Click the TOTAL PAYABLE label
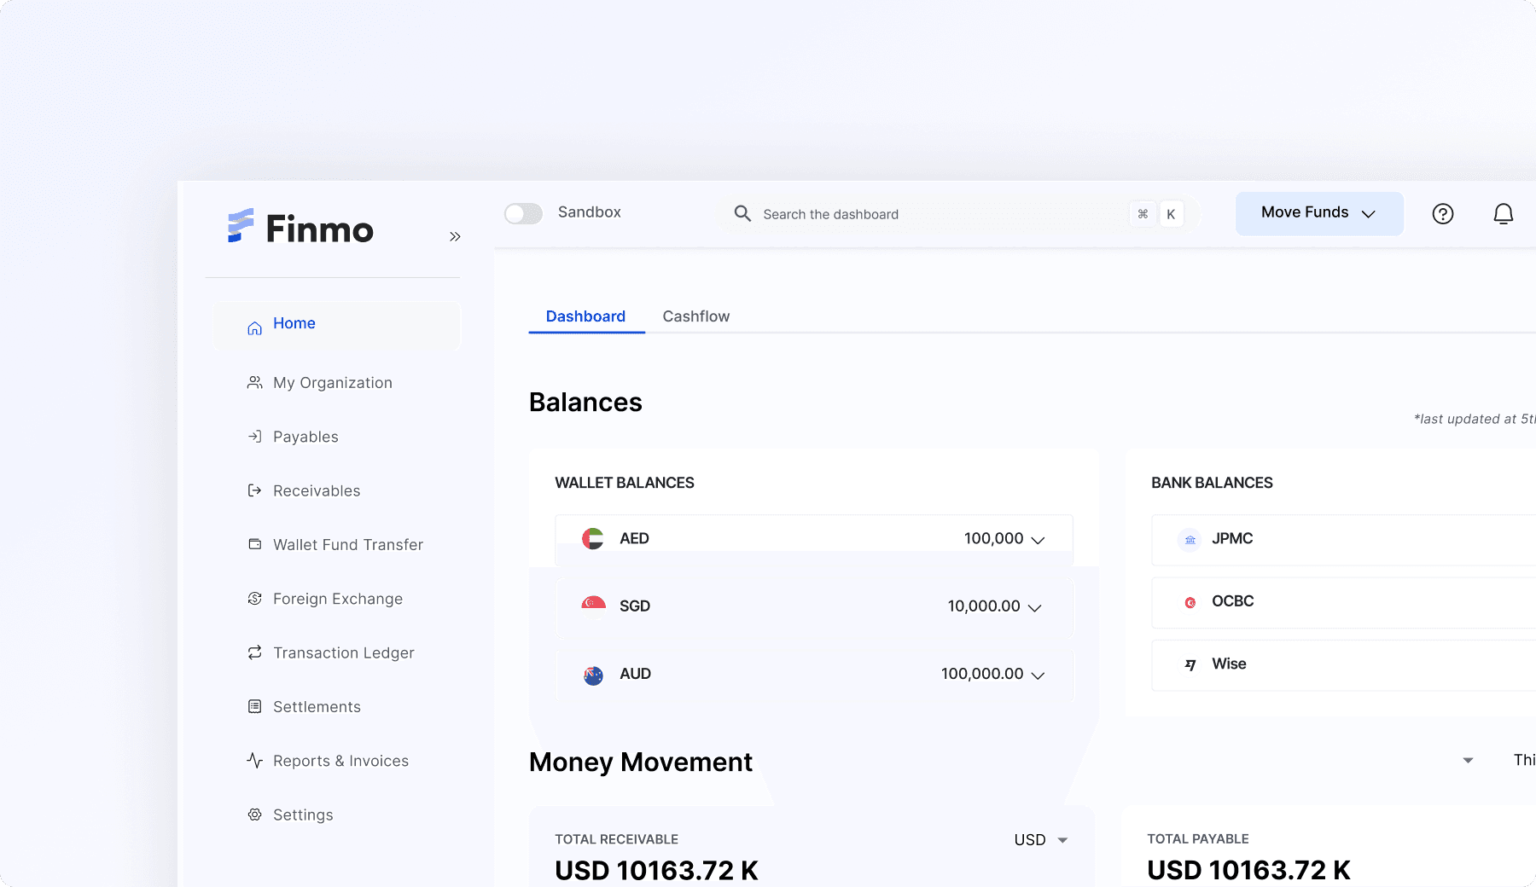1536x887 pixels. 1197,839
